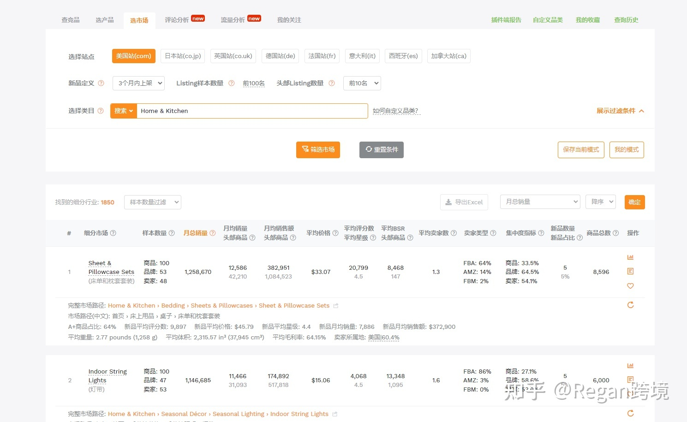Image resolution: width=687 pixels, height=422 pixels.
Task: Open the 3个月内上架 dropdown
Action: pyautogui.click(x=138, y=83)
